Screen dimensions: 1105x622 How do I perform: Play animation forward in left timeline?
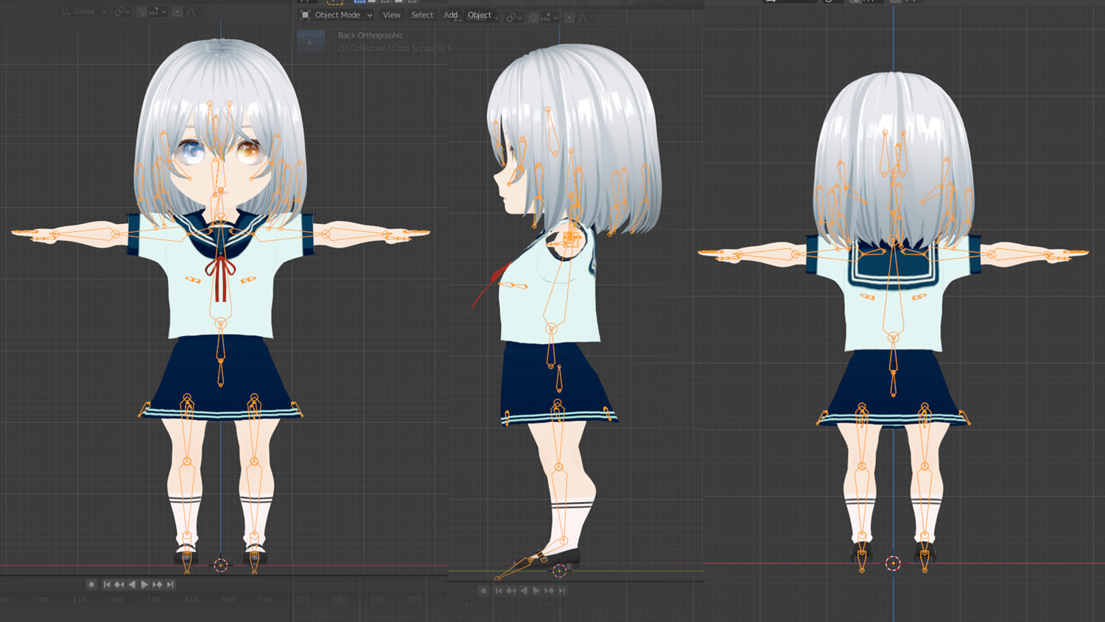(144, 584)
